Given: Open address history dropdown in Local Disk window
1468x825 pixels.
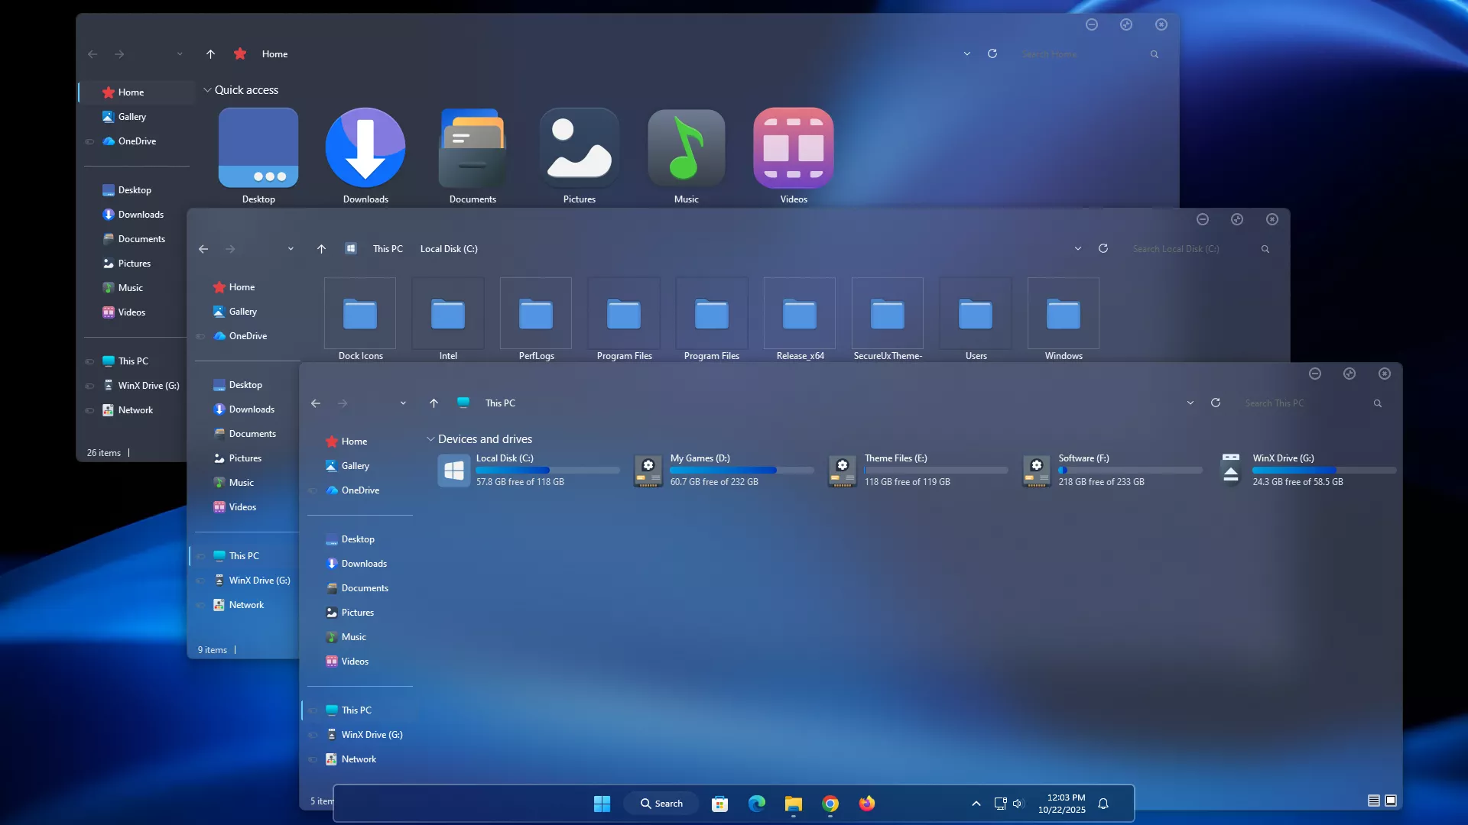Looking at the screenshot, I should point(1077,249).
